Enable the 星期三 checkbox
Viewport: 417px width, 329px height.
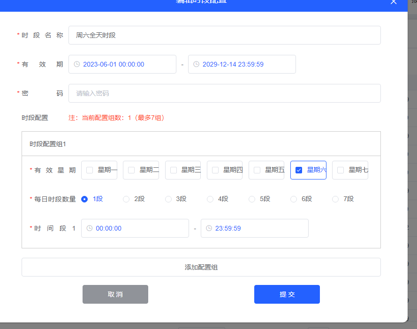click(174, 170)
